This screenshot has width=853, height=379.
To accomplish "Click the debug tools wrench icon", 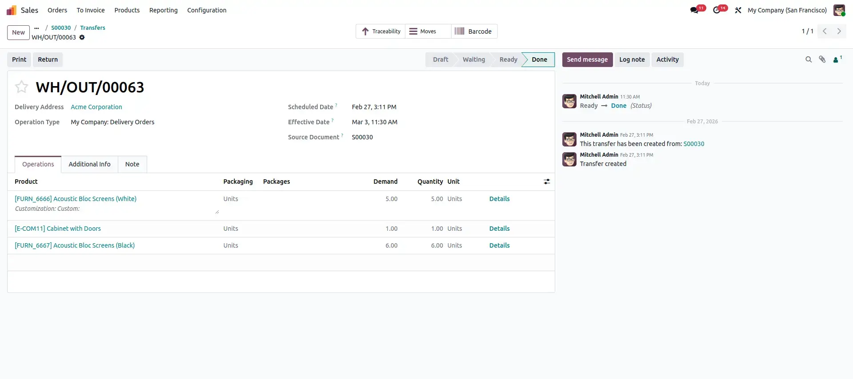I will pyautogui.click(x=738, y=10).
